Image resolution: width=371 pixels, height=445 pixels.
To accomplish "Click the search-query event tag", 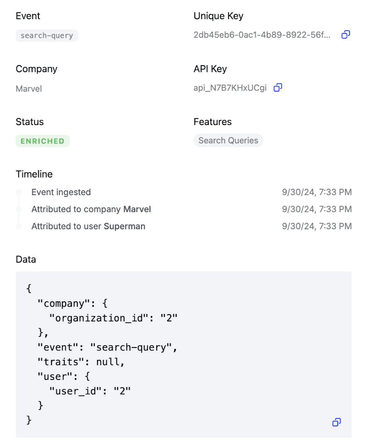I will coord(47,35).
